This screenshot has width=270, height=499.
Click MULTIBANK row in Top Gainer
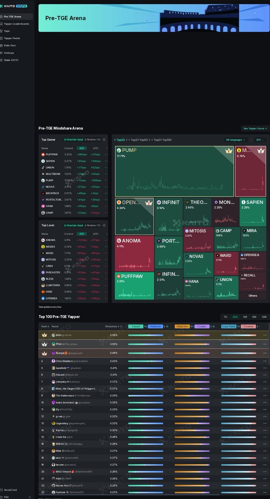(x=73, y=174)
